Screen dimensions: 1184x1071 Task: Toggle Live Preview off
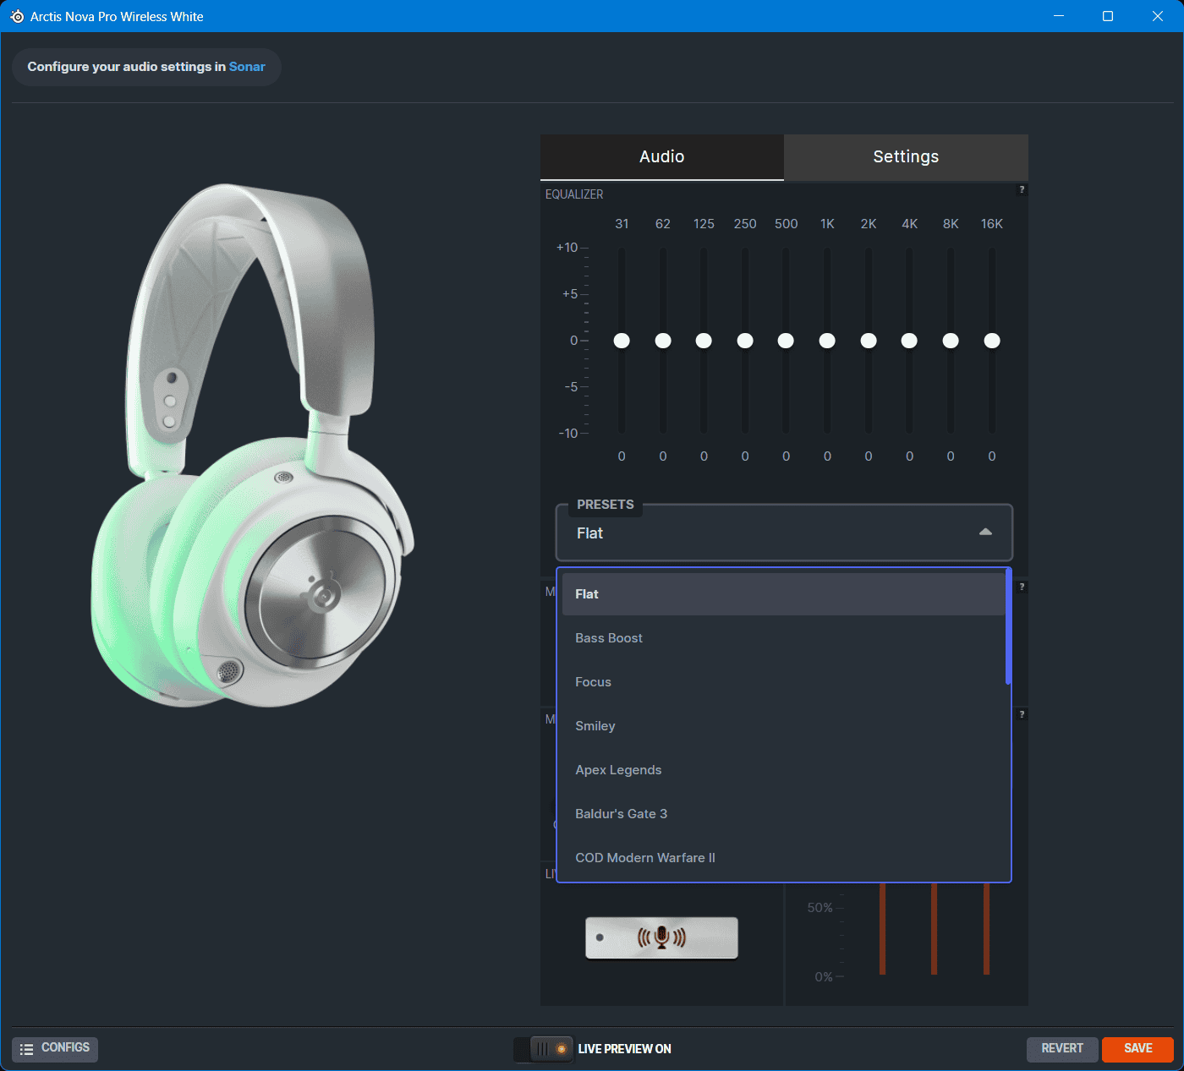pyautogui.click(x=543, y=1048)
